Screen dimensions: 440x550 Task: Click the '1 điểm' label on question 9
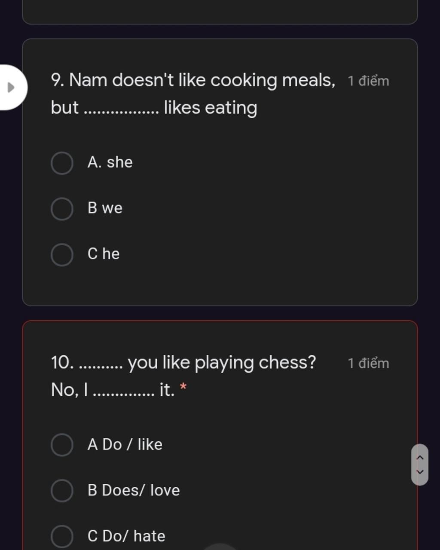coord(368,81)
